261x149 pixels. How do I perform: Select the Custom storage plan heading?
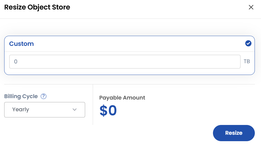21,44
